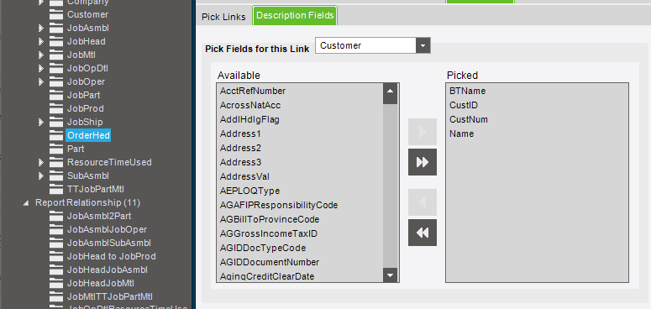Expand the ResourceTimeUsed tree node
Screen dimensions: 651x309
pyautogui.click(x=40, y=162)
